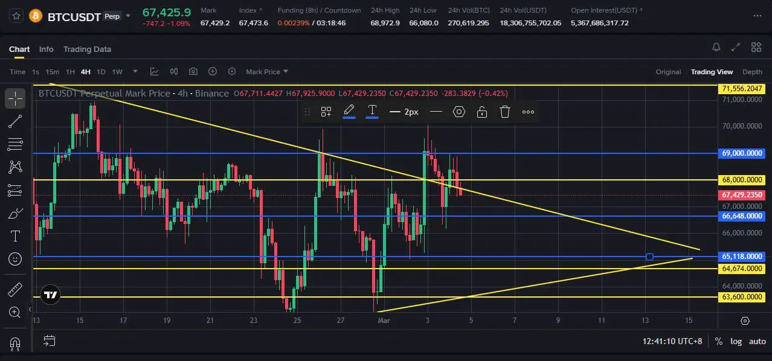Open chart layout grid icon
772x361 pixels.
tap(756, 47)
